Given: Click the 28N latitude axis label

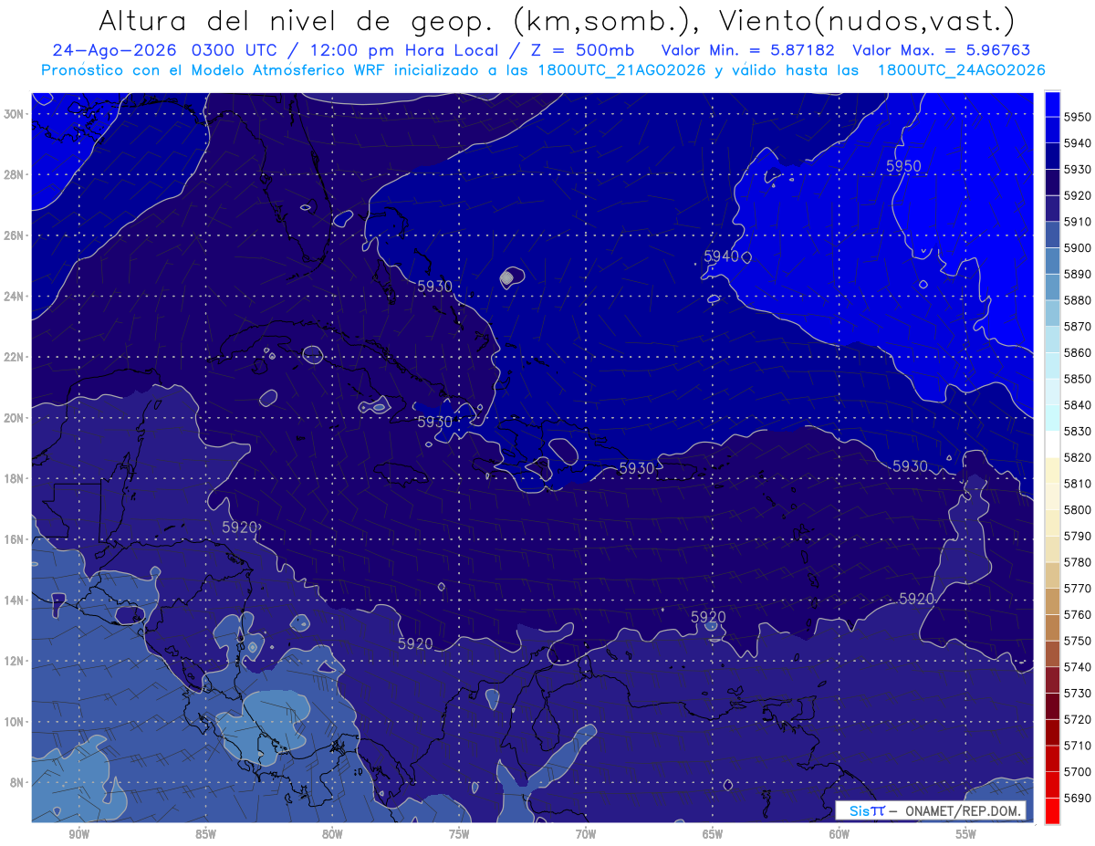Looking at the screenshot, I should coord(14,174).
